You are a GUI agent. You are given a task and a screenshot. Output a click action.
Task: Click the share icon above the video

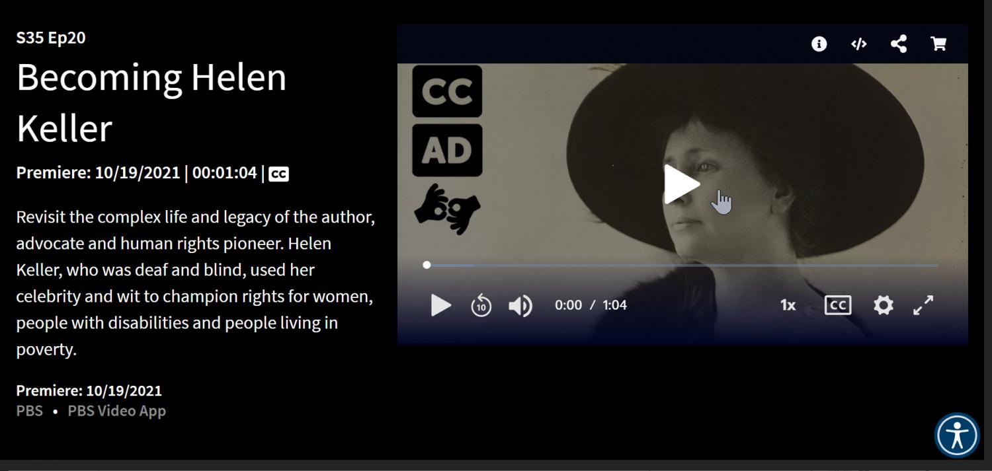point(898,44)
